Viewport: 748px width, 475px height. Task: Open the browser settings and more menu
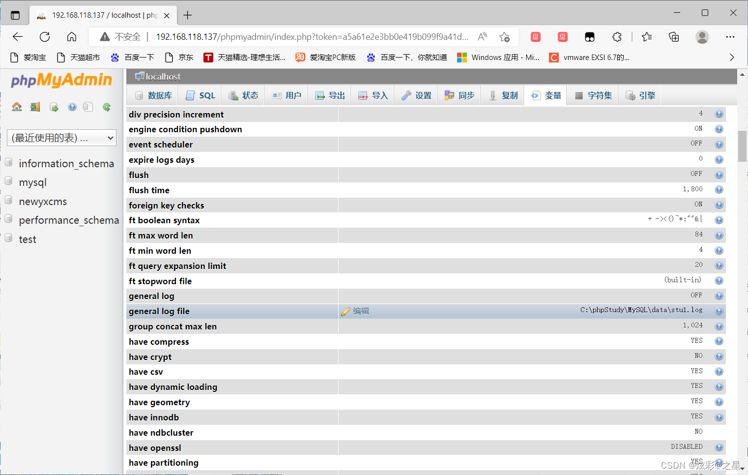pos(730,37)
